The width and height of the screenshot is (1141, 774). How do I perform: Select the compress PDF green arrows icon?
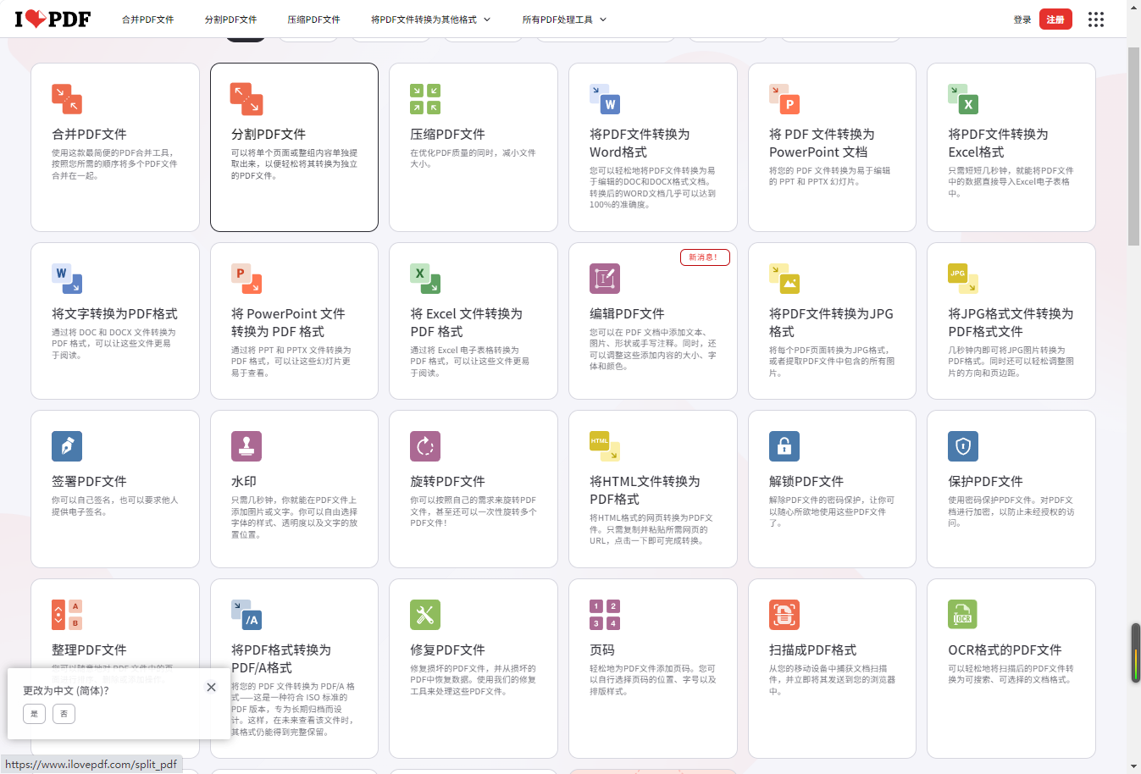[425, 99]
